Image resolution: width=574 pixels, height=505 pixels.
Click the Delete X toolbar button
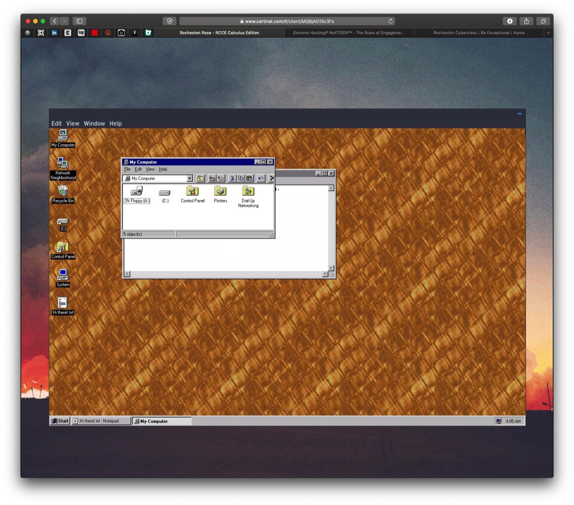pos(271,178)
